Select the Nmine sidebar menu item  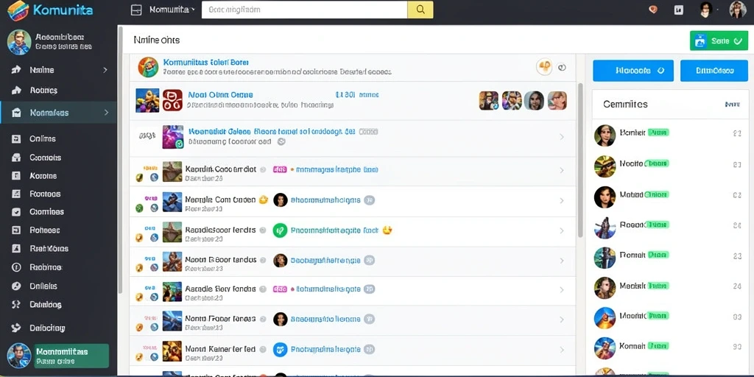pos(58,70)
